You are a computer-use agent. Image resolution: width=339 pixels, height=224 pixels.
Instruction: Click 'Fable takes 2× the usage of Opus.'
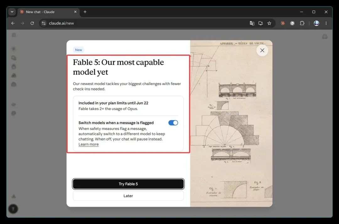point(108,109)
